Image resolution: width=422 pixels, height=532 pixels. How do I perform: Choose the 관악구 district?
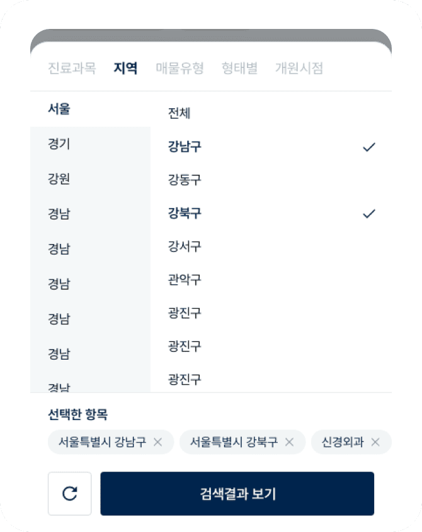(185, 280)
